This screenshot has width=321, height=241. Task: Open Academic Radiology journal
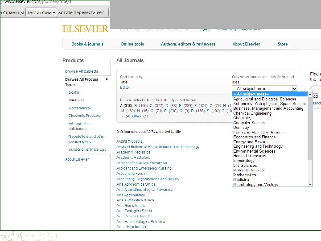133,158
